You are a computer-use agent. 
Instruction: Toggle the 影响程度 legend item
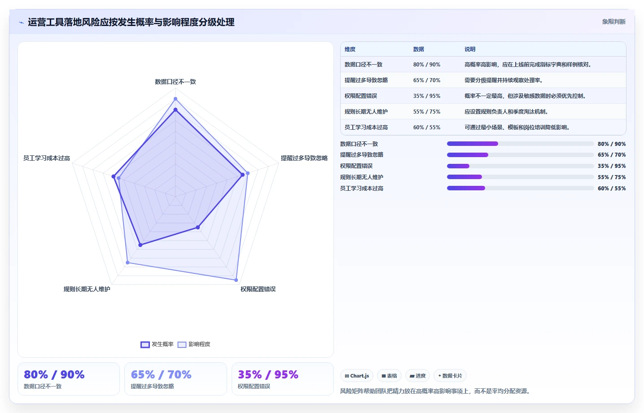pyautogui.click(x=194, y=344)
